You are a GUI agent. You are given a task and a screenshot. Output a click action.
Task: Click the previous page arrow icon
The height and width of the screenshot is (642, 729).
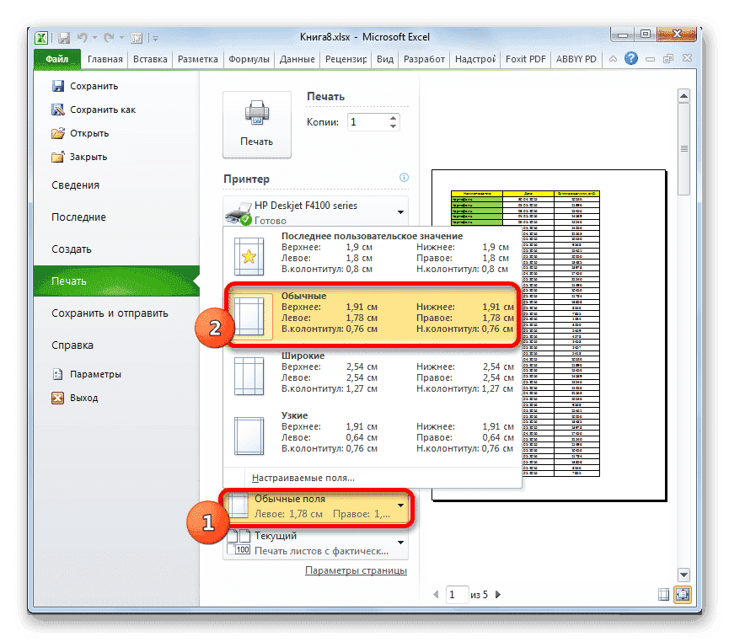pyautogui.click(x=436, y=594)
